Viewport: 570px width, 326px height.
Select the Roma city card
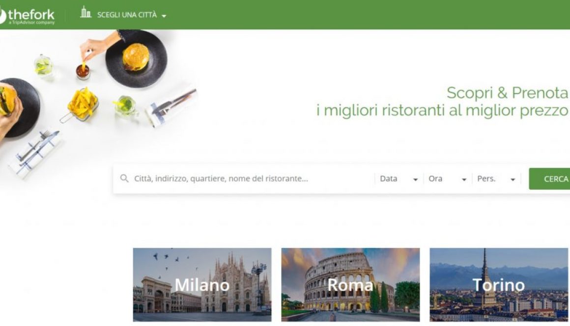pos(350,285)
